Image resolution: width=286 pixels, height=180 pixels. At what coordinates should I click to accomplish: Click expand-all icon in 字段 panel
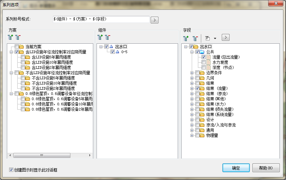point(186,38)
